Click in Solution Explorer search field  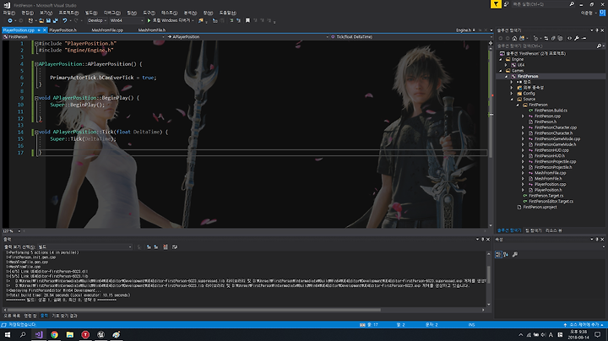546,46
